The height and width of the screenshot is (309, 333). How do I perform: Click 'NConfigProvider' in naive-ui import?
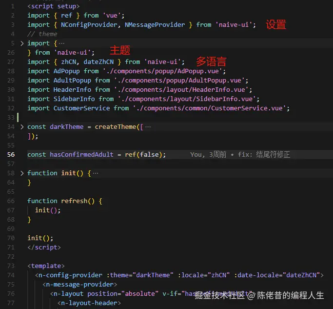[89, 25]
